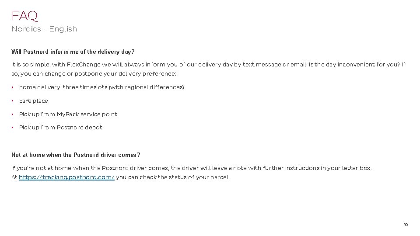Open the tracking.postnord.com link

tap(66, 177)
